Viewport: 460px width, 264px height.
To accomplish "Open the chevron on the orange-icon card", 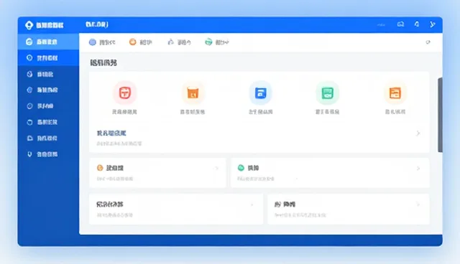I will tap(217, 168).
